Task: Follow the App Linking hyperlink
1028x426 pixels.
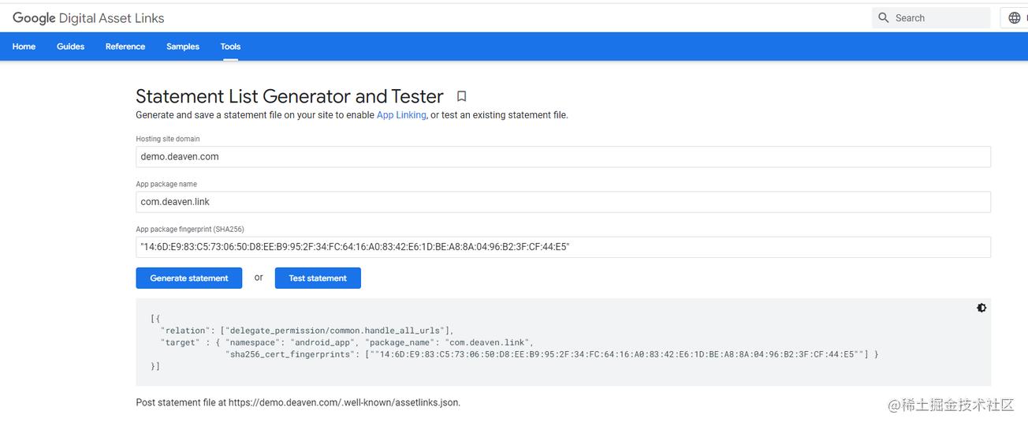Action: 401,115
